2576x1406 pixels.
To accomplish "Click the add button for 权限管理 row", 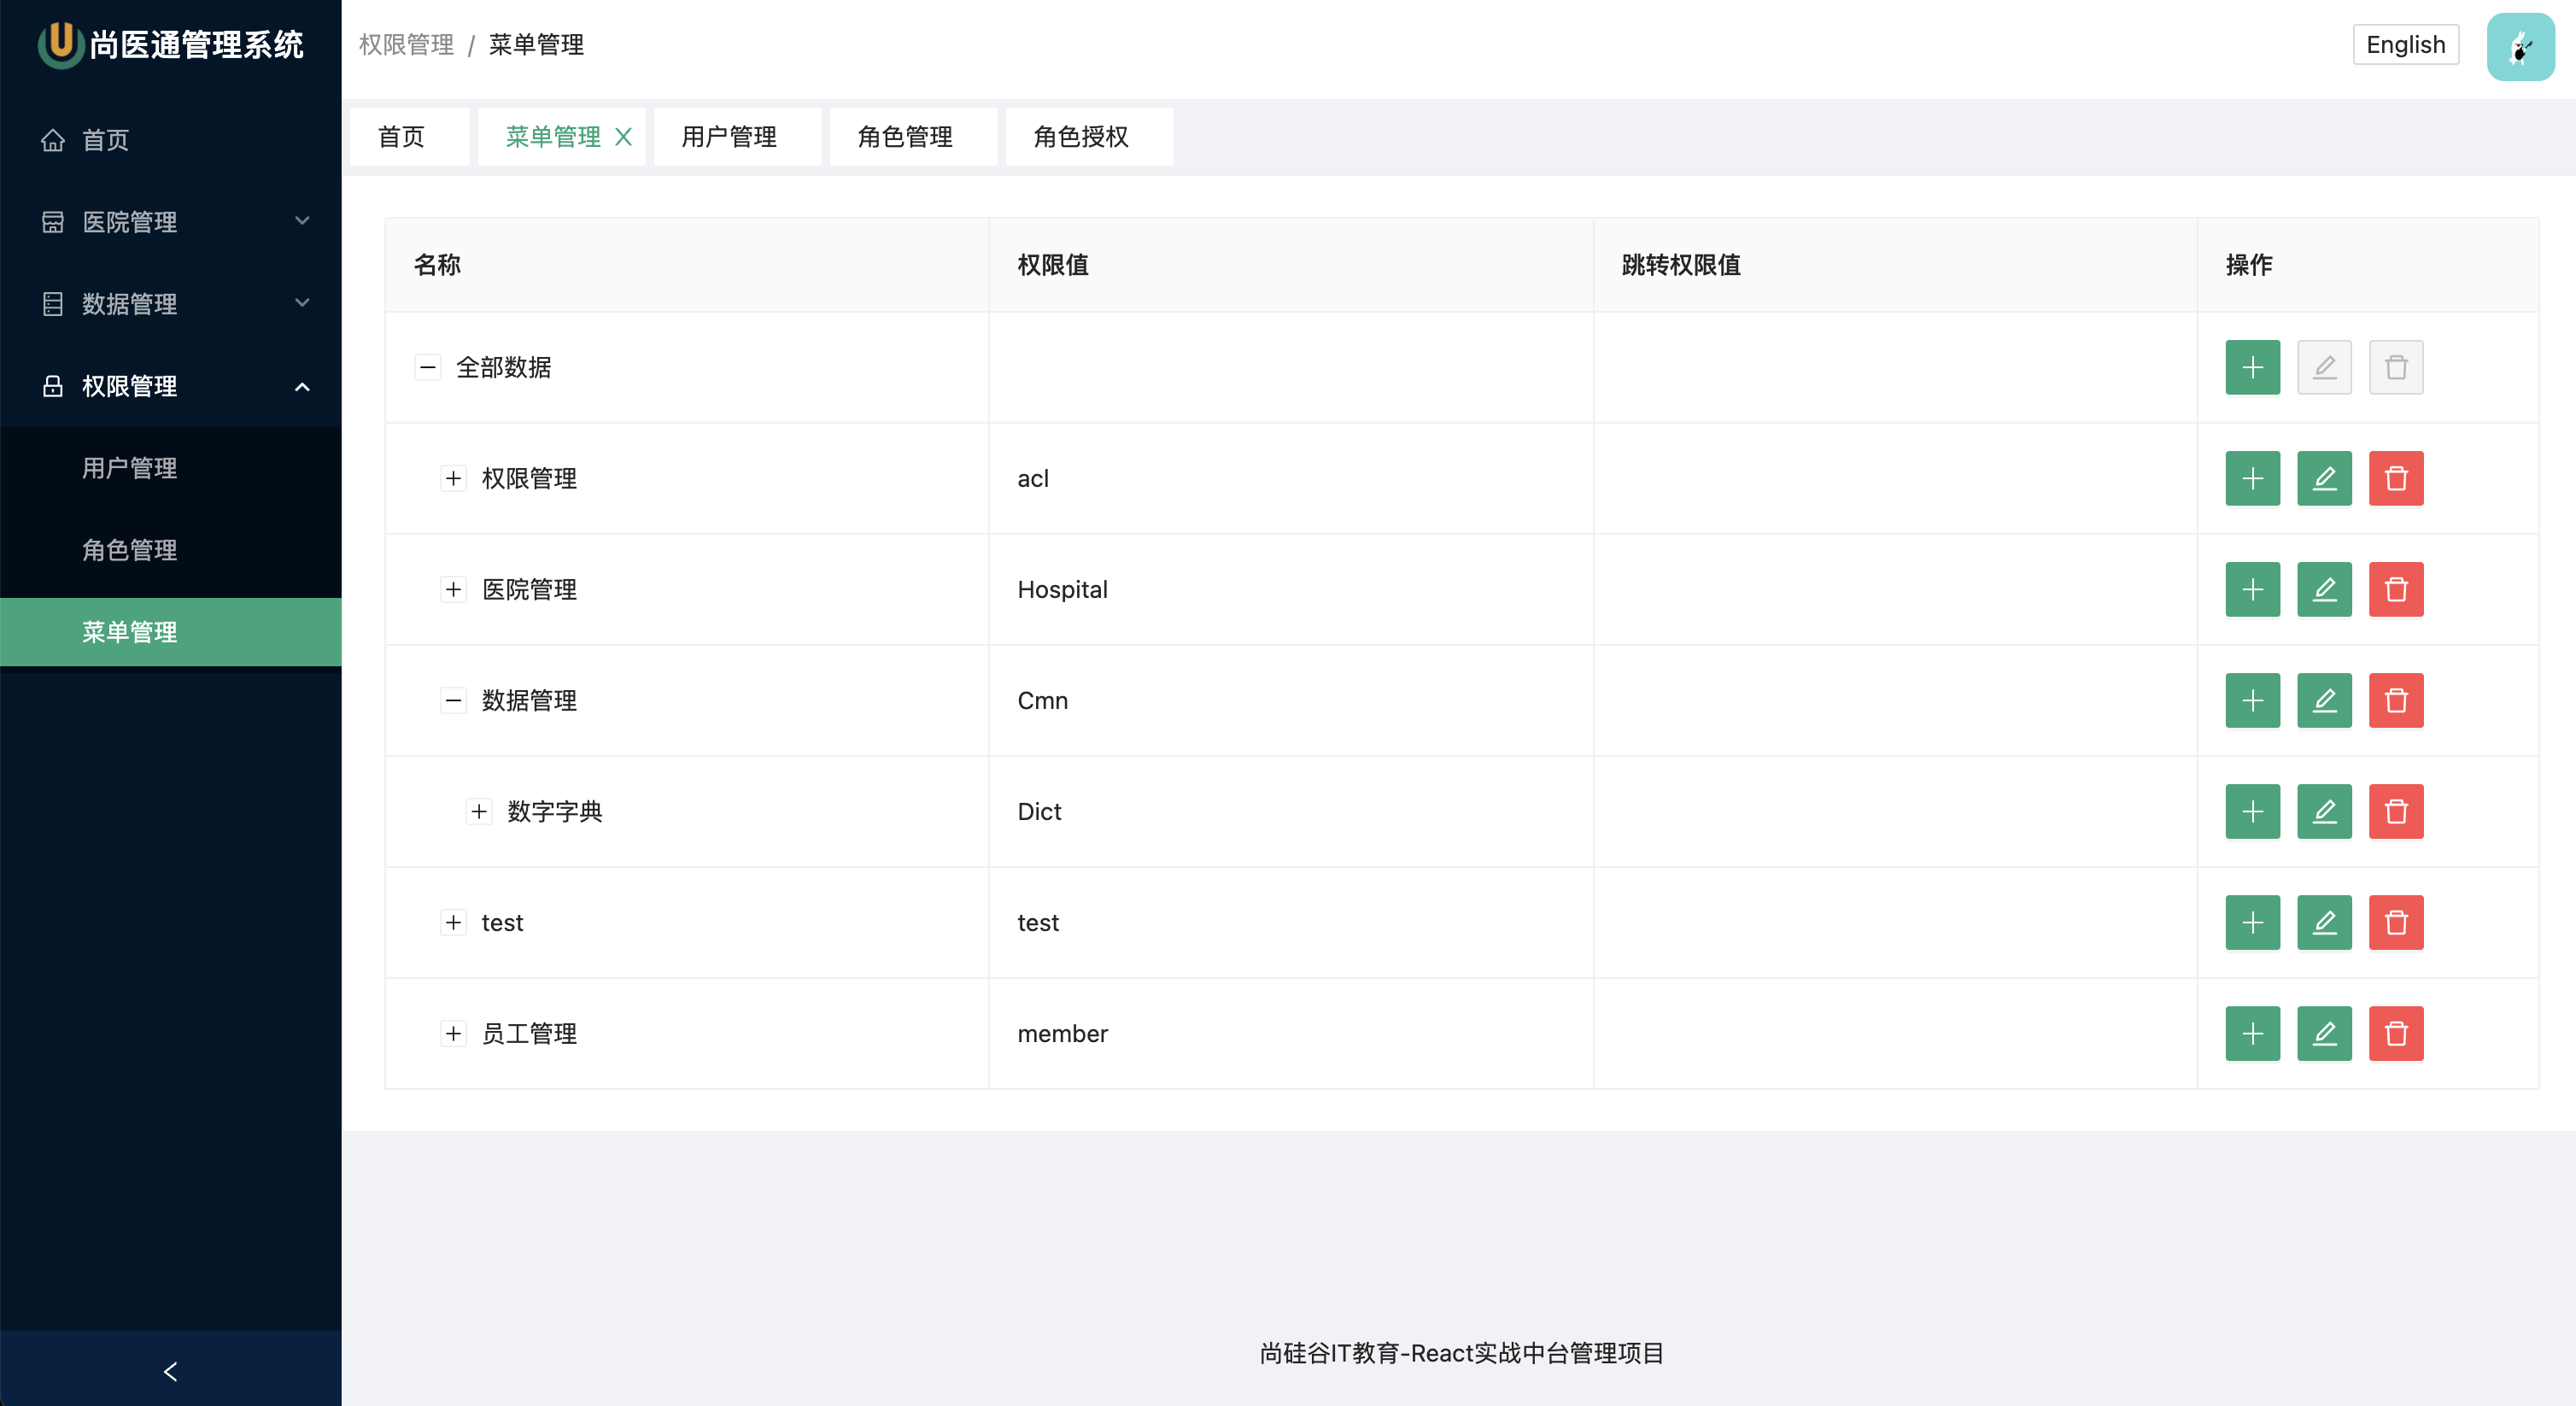I will tap(2252, 478).
